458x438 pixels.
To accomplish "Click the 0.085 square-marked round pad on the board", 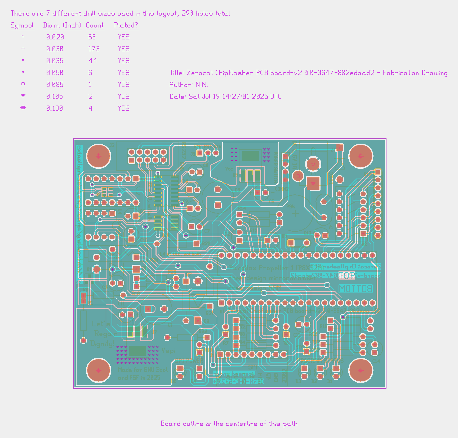I will pos(298,176).
